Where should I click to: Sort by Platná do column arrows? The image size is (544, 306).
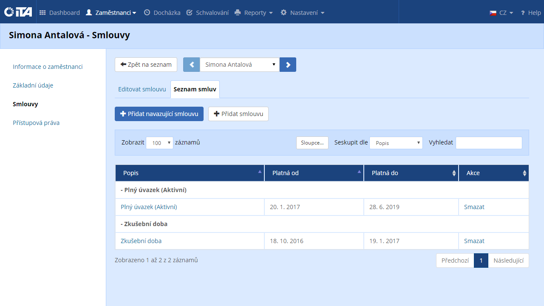[454, 173]
